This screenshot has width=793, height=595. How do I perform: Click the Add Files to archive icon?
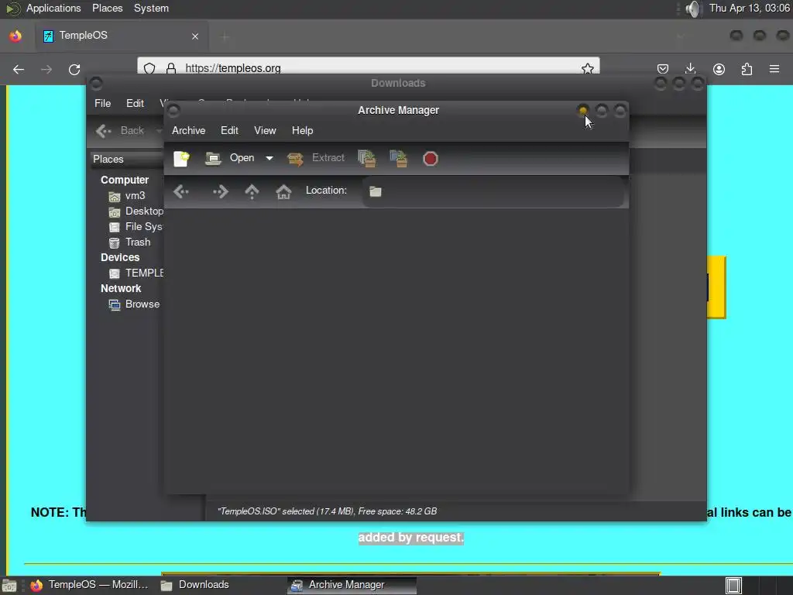[366, 158]
